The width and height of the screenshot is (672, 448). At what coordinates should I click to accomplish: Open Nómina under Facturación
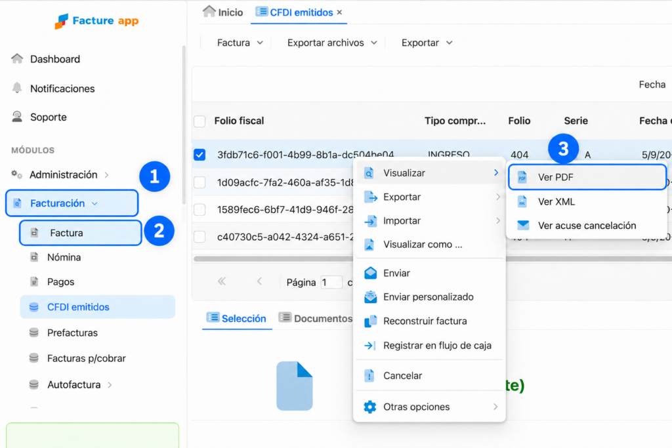pyautogui.click(x=64, y=257)
